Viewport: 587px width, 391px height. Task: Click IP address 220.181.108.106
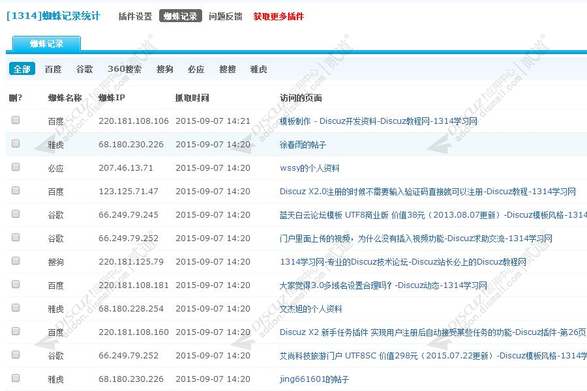click(134, 121)
